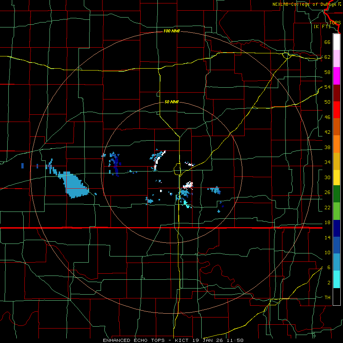Image resolution: width=343 pixels, height=343 pixels.
Task: Choose the dark green legend swatch
Action: (x=337, y=194)
